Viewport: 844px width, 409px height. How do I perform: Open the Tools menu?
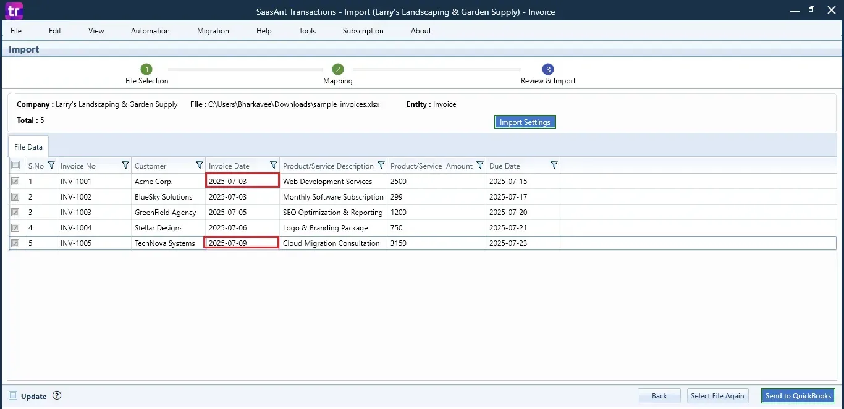pos(307,31)
